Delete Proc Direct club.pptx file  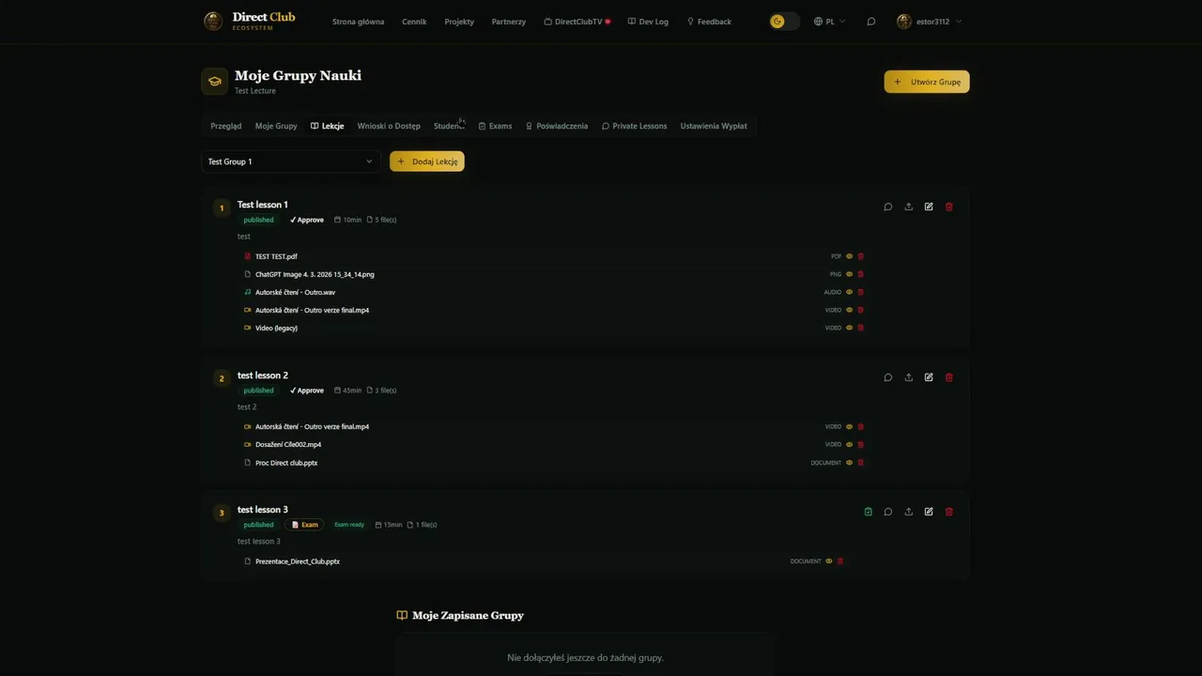point(860,462)
